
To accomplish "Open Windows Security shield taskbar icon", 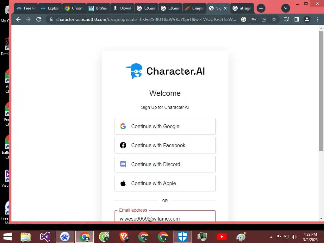I will pyautogui.click(x=183, y=237).
